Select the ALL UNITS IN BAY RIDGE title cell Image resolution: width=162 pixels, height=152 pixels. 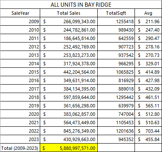coord(81,5)
